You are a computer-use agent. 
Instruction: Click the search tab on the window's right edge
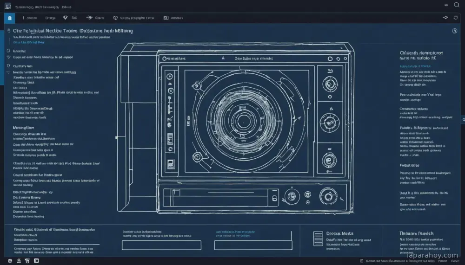(x=463, y=119)
